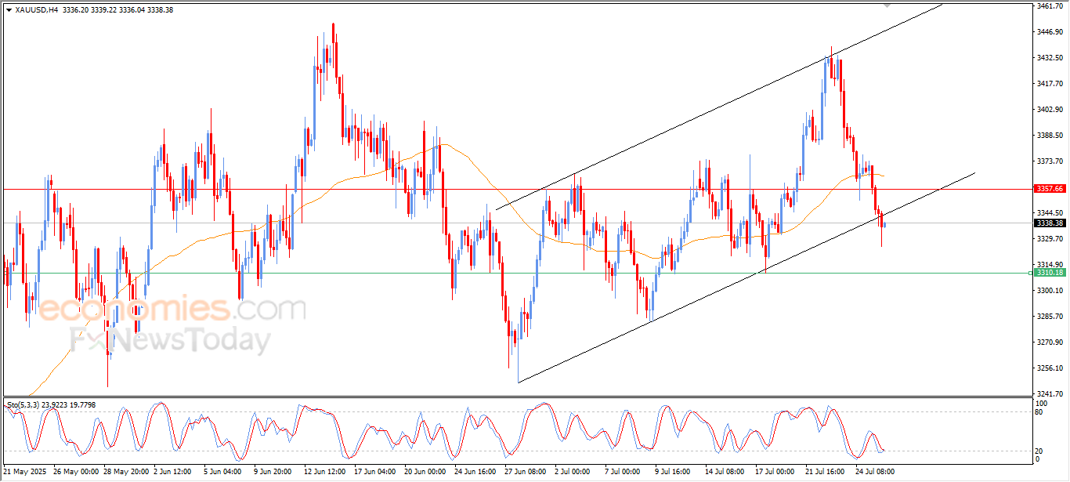
Task: Click the 3300.10 price axis value
Action: 1049,291
